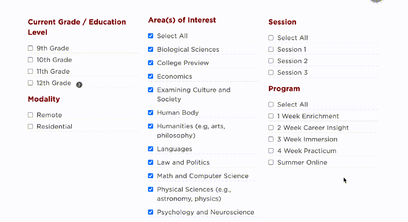Click the info icon beside 12th Grade
The image size is (408, 222).
pos(79,85)
